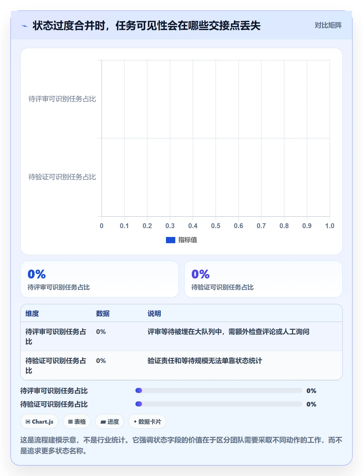This screenshot has height=476, width=363.
Task: Click the 数据 table column header
Action: click(103, 314)
